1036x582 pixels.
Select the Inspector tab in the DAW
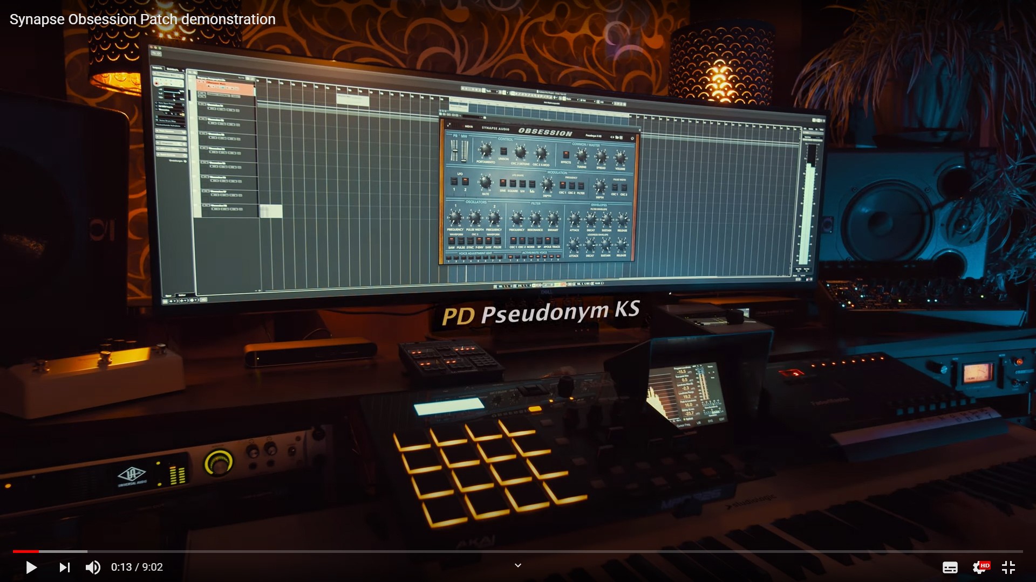coord(158,68)
